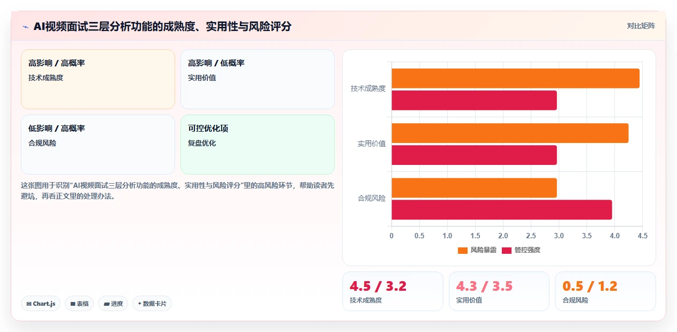Click the chart y-axis label 实用价值
The width and height of the screenshot is (677, 332).
[372, 144]
